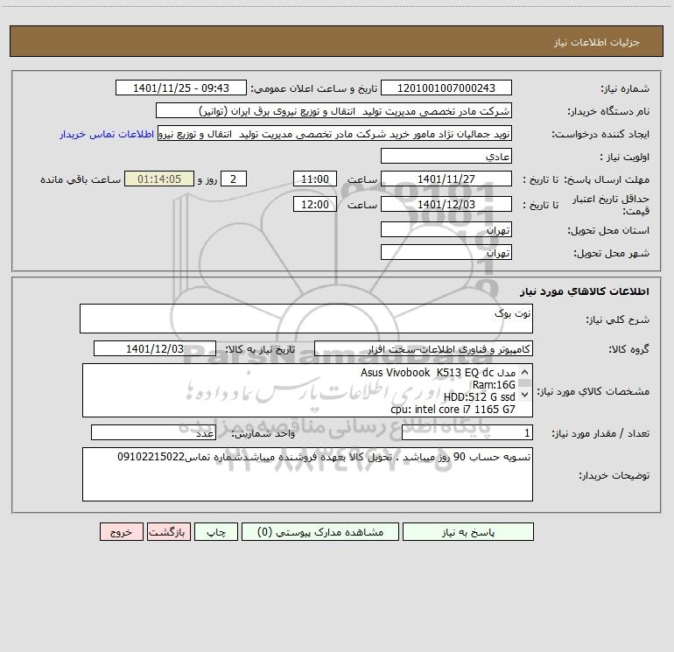Click cpu: intel core i7 1165 G7 line

coord(453,410)
